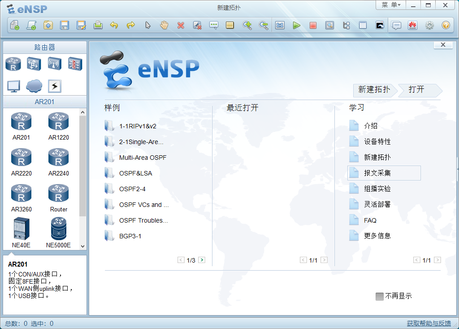
Task: Start devices with the green play icon
Action: [x=297, y=25]
